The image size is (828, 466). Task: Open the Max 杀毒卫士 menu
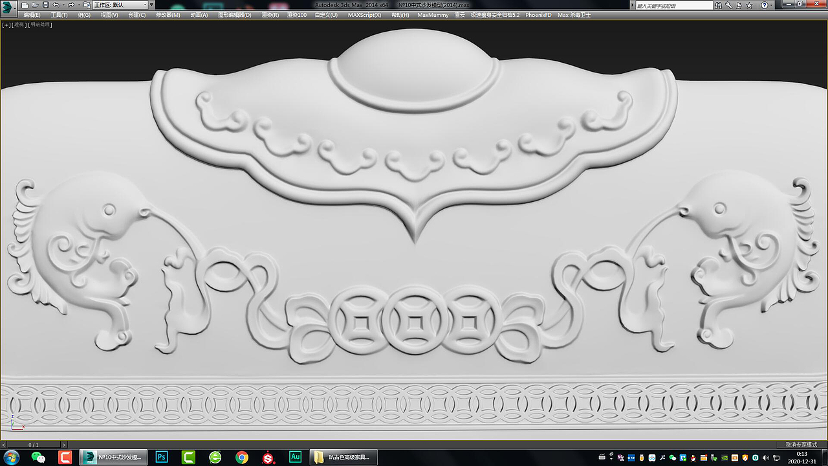(x=574, y=15)
